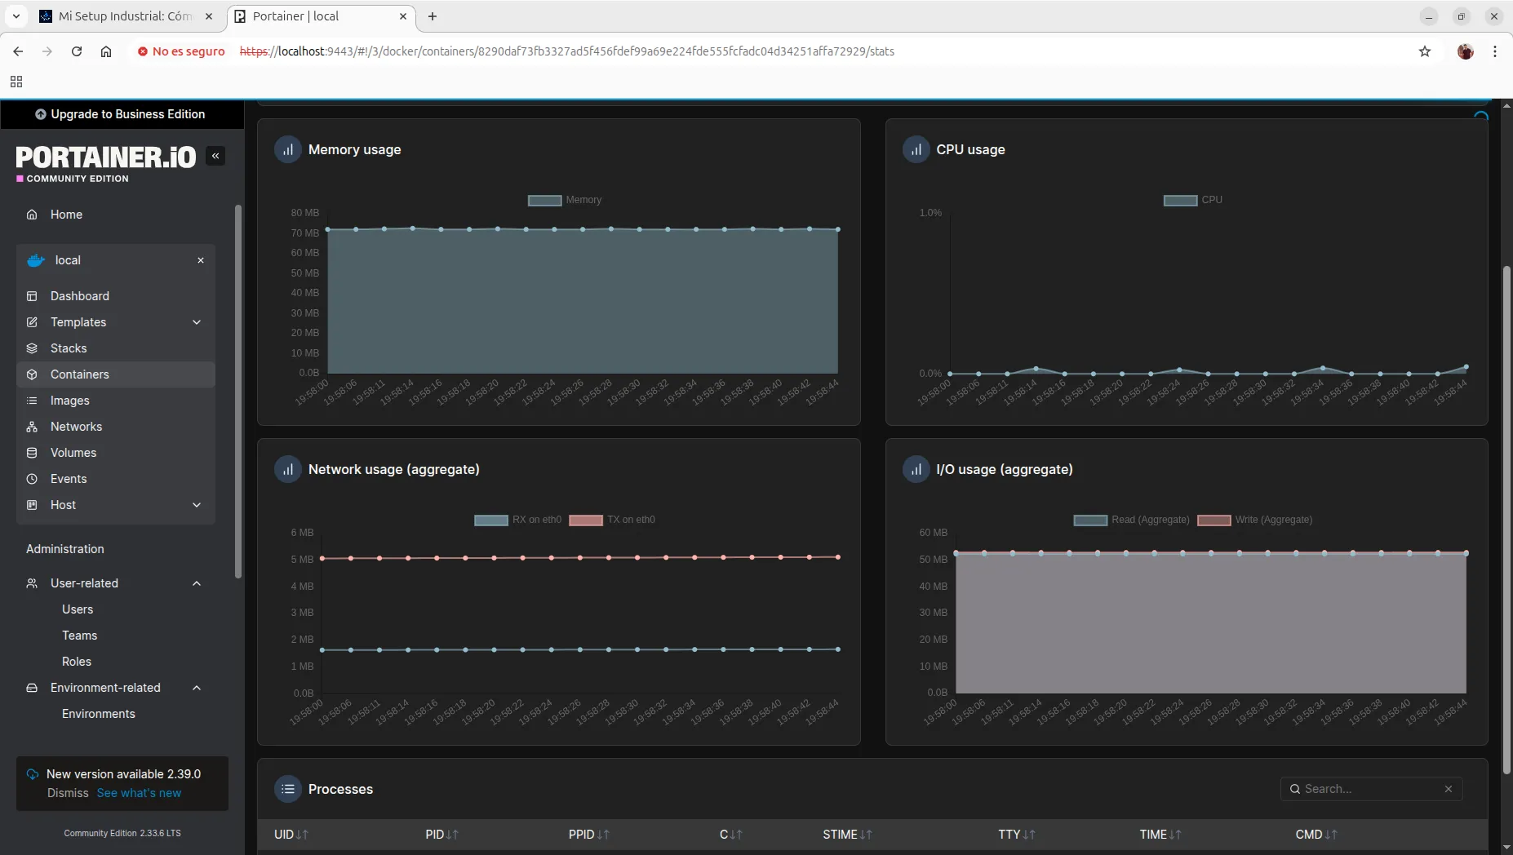Toggle the Write (Aggregate) legend entry

pos(1255,520)
